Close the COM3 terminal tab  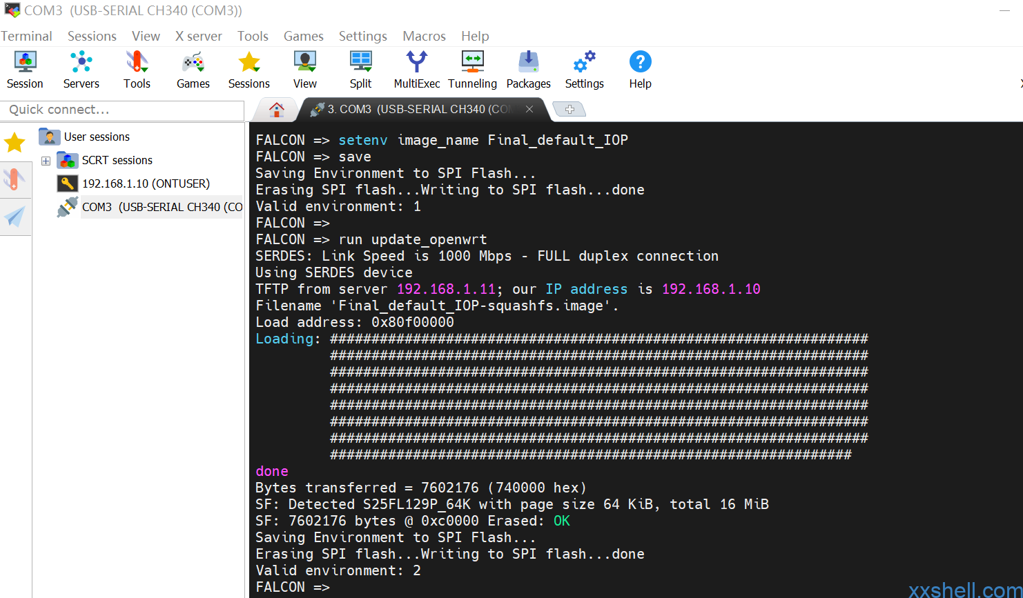click(529, 110)
